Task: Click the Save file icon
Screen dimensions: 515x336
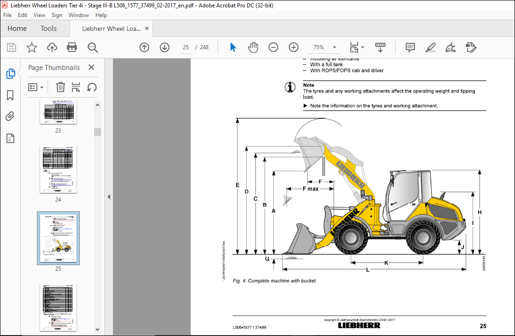Action: [x=12, y=47]
